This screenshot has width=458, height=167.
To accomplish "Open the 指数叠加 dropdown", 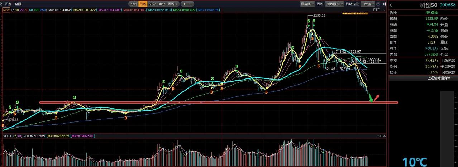I will (x=334, y=4).
